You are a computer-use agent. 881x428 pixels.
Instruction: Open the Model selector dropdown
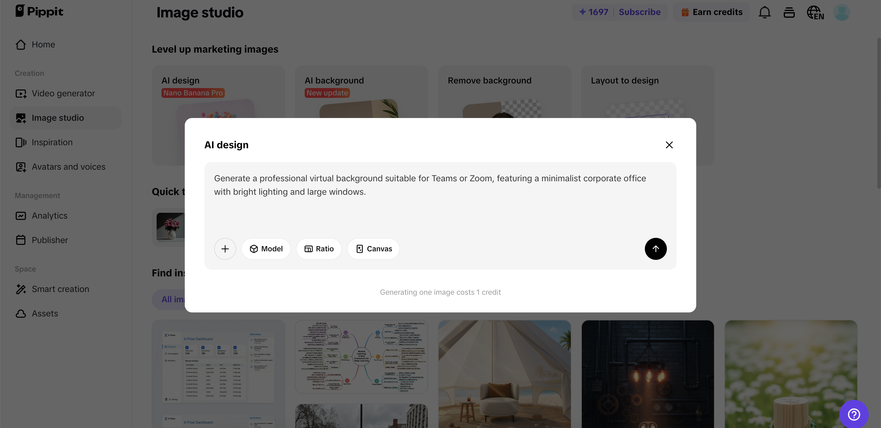click(x=266, y=249)
